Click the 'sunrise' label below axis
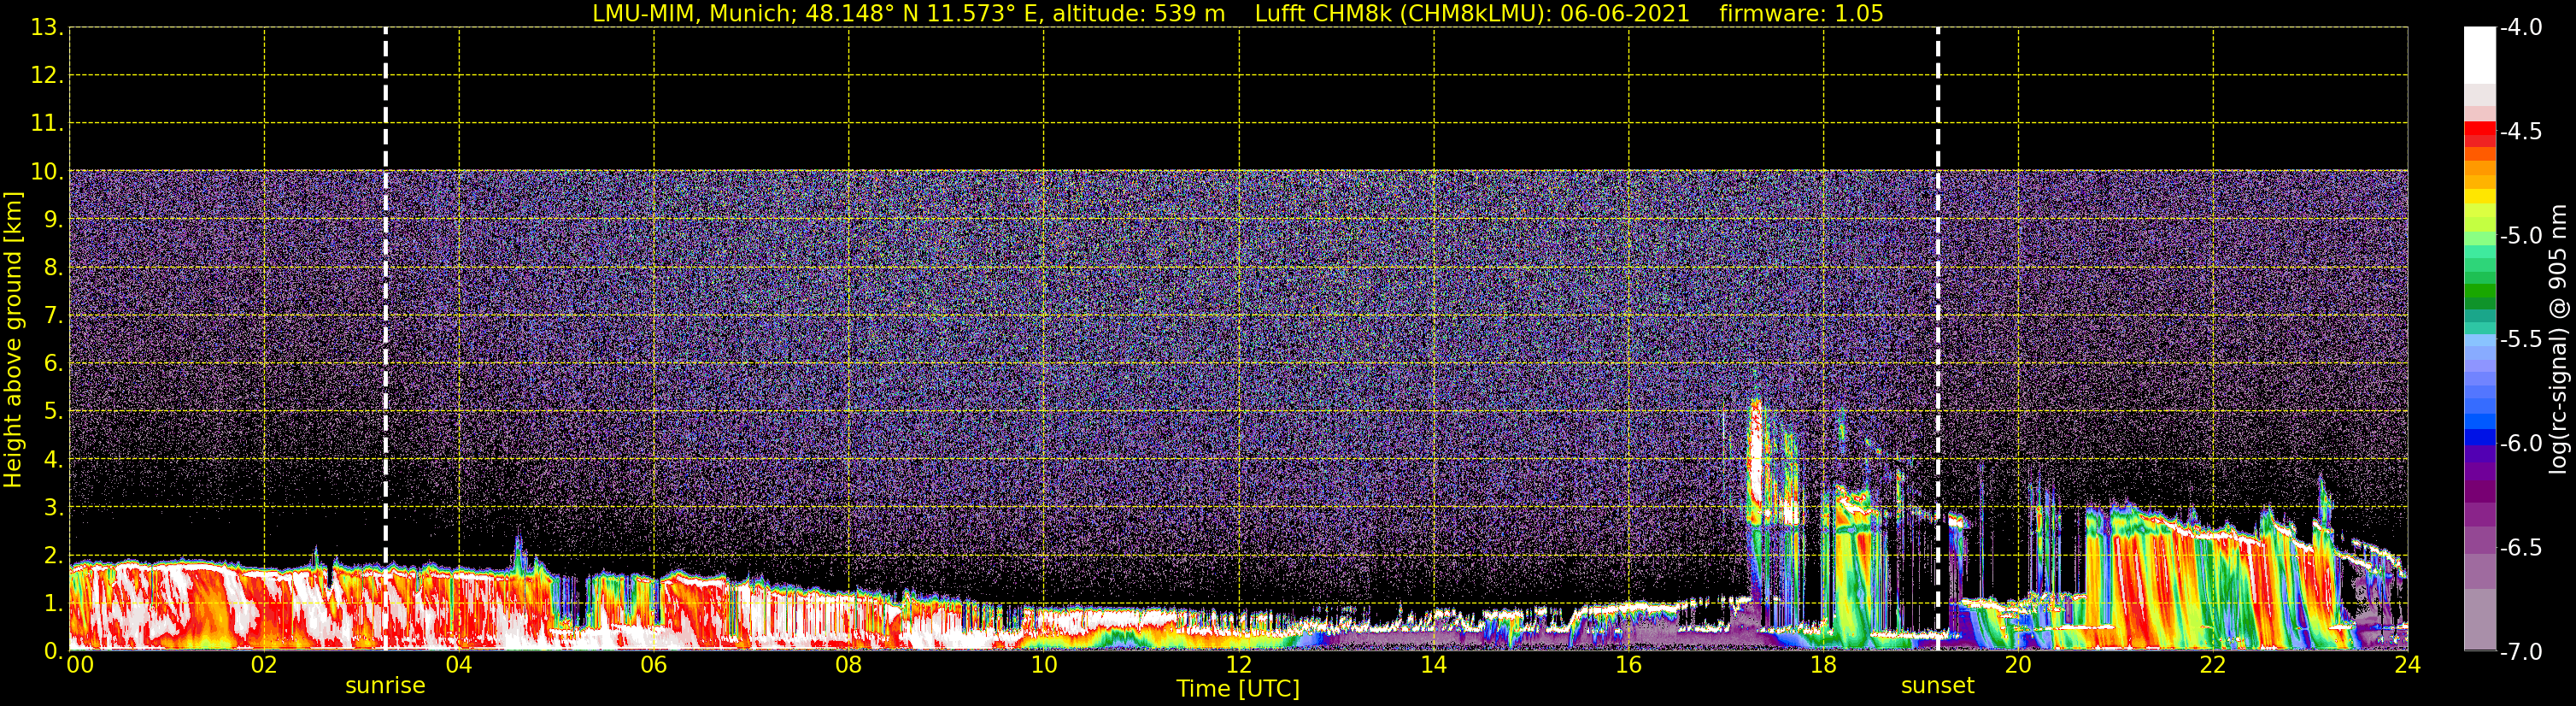The height and width of the screenshot is (706, 2576). point(385,686)
